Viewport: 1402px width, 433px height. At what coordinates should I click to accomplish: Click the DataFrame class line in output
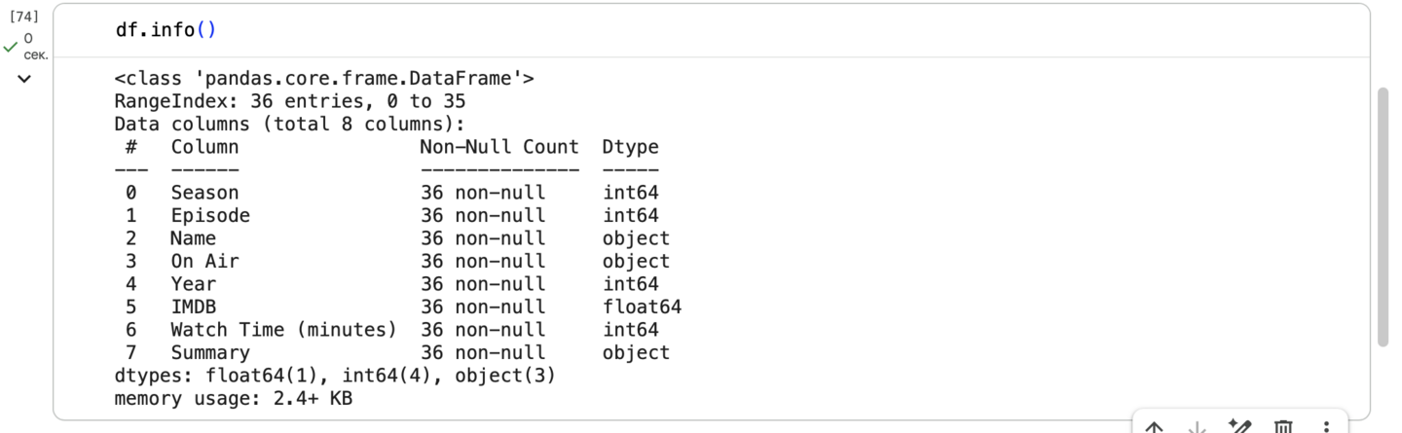tap(323, 79)
